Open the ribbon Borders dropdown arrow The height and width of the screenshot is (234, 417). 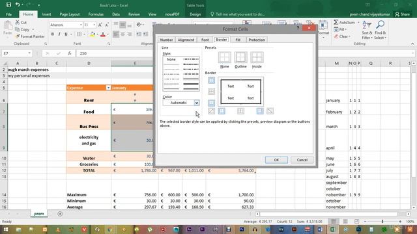(x=84, y=34)
